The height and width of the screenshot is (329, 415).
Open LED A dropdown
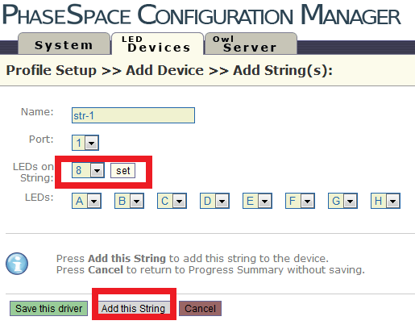tap(86, 201)
